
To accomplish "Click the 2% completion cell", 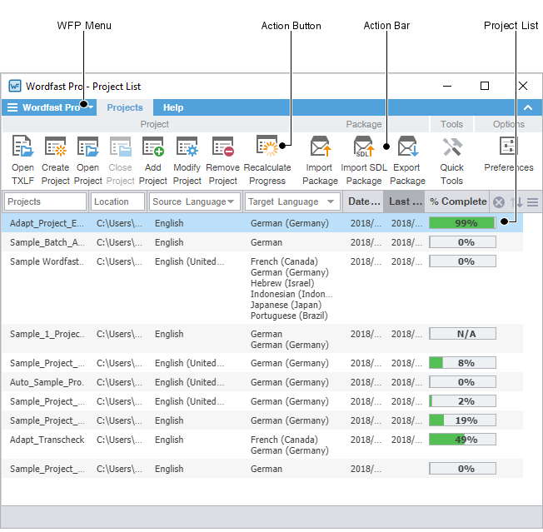I will [462, 401].
